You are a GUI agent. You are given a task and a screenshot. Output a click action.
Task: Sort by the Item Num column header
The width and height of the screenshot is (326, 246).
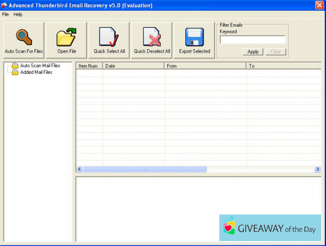tap(89, 65)
